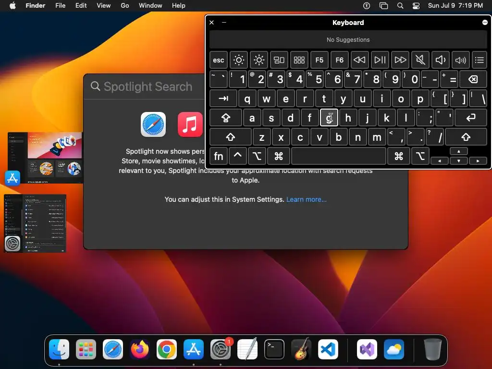Lower volume with the volume down key
492x369 pixels.
(441, 60)
